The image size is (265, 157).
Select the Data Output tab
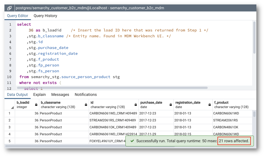(17, 94)
